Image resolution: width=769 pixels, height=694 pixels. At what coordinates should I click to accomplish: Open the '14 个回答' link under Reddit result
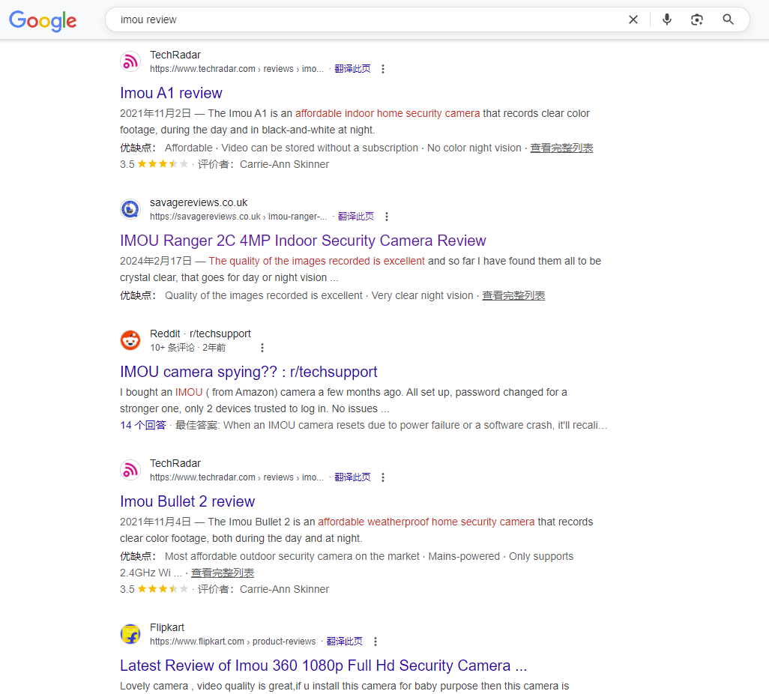(x=143, y=425)
